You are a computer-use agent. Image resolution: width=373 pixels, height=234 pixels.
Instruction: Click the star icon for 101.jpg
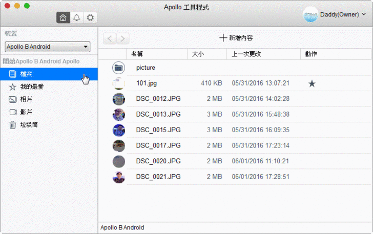[312, 83]
